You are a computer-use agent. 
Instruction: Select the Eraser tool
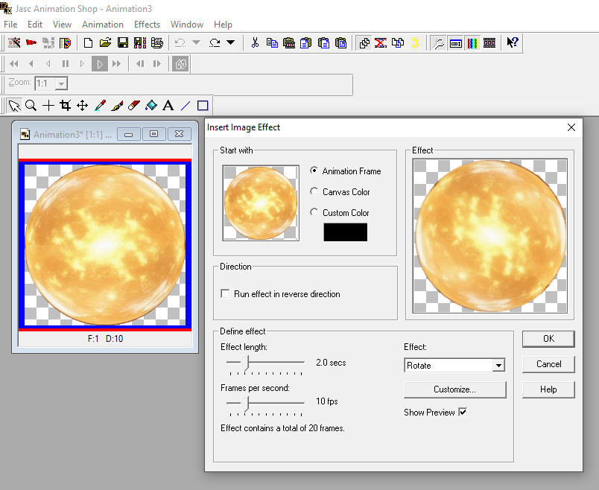tap(134, 106)
